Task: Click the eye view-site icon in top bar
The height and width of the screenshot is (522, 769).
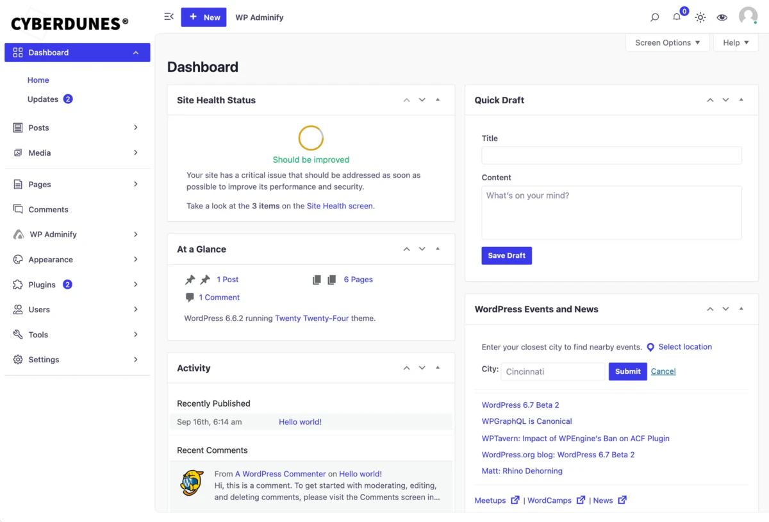Action: click(722, 17)
